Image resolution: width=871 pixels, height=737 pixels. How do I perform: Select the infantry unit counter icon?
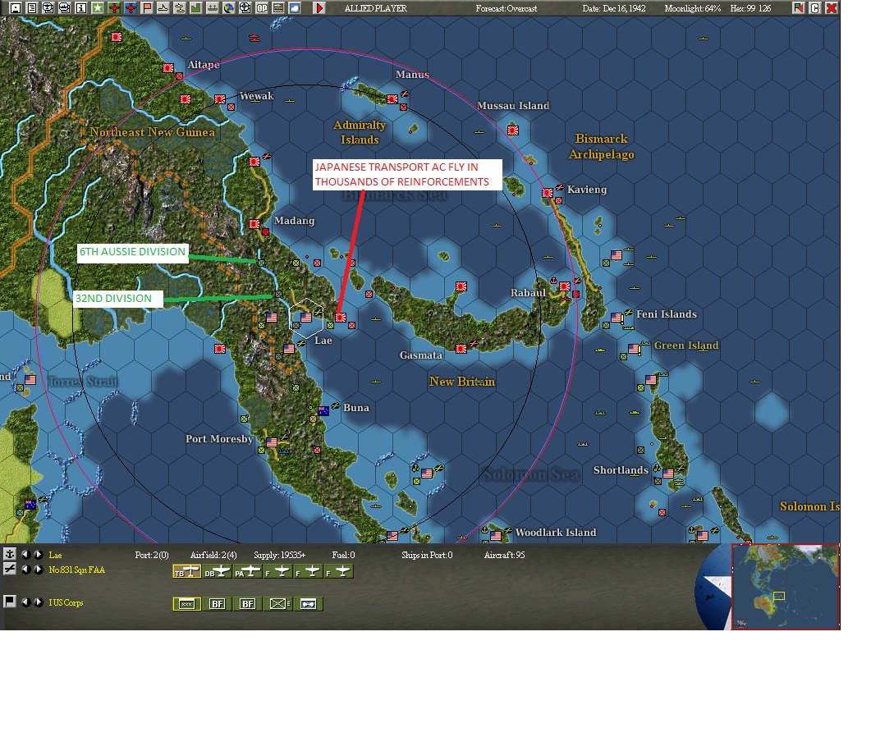[278, 604]
